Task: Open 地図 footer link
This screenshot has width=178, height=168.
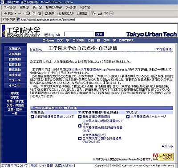Action: (33, 165)
